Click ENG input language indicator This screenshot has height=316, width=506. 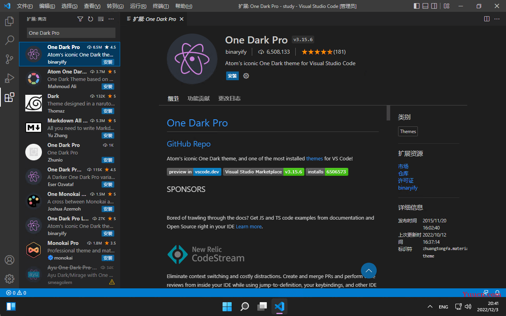[x=444, y=307]
